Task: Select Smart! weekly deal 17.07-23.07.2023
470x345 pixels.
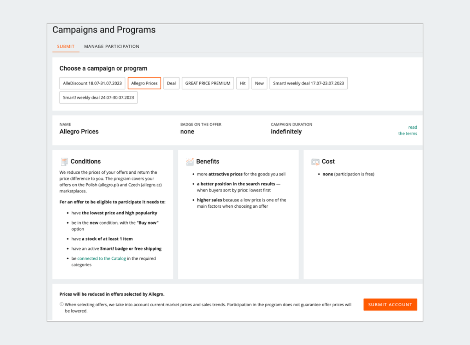Action: coord(309,83)
